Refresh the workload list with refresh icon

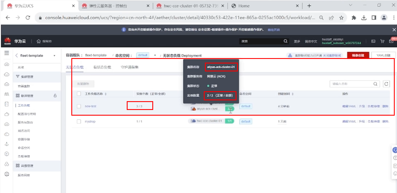point(386,84)
